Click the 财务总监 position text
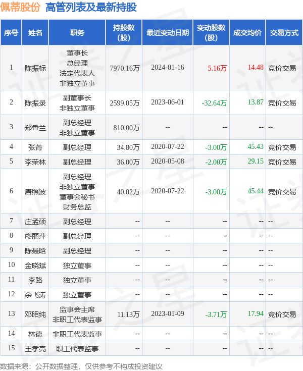The height and width of the screenshot is (371, 303). click(77, 207)
